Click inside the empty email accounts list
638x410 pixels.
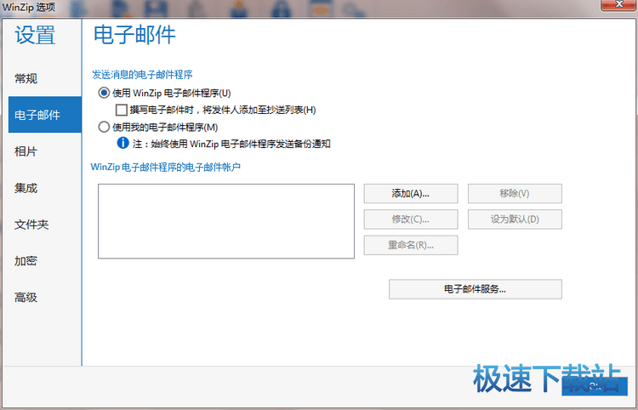pyautogui.click(x=225, y=220)
